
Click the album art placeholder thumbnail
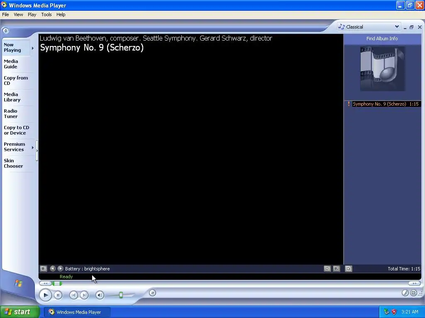(383, 69)
